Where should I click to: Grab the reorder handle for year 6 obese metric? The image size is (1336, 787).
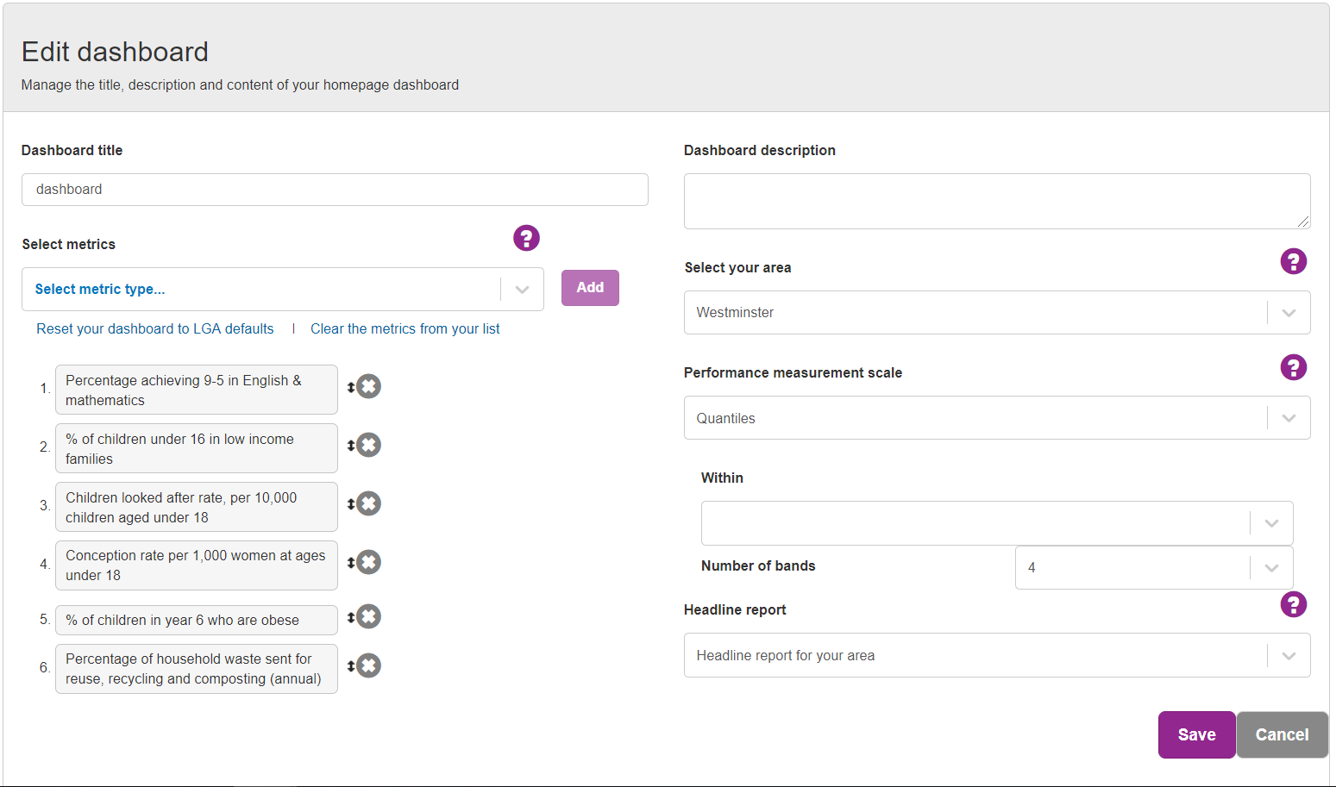tap(351, 618)
